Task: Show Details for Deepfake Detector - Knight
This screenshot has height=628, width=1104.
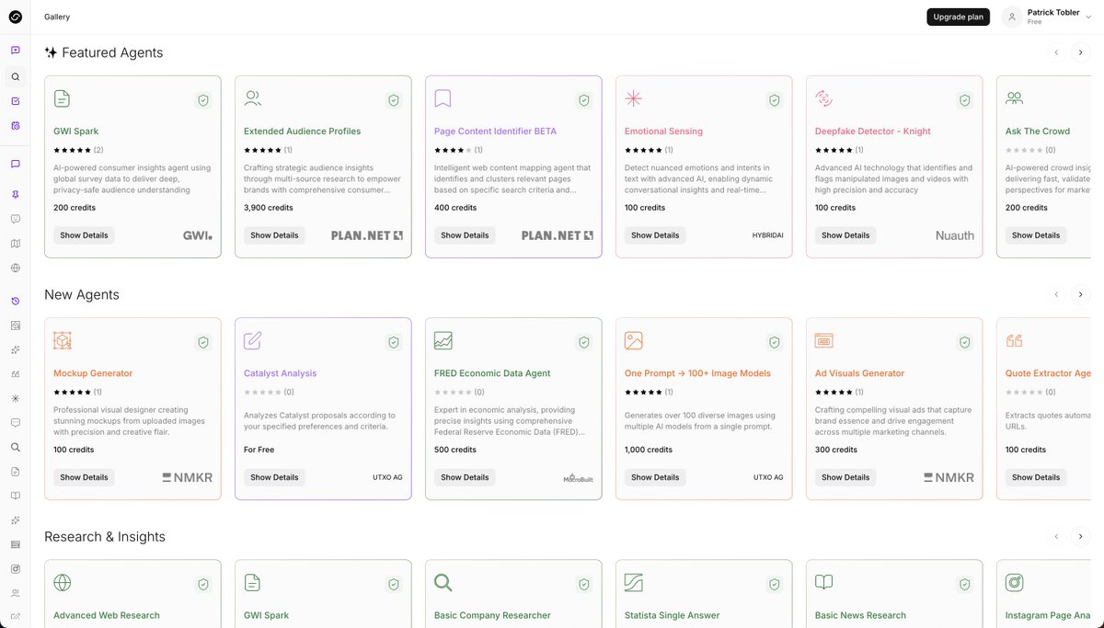Action: pos(845,235)
